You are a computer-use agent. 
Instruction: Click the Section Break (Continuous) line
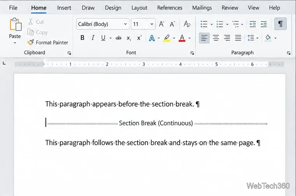click(157, 123)
